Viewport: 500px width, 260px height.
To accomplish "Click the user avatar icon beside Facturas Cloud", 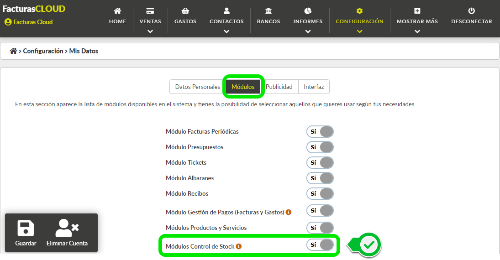I will (x=8, y=22).
